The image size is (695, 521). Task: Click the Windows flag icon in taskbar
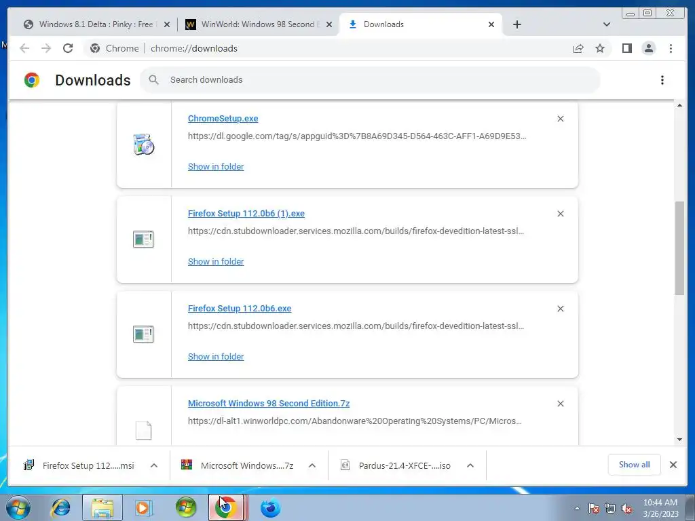click(x=186, y=507)
